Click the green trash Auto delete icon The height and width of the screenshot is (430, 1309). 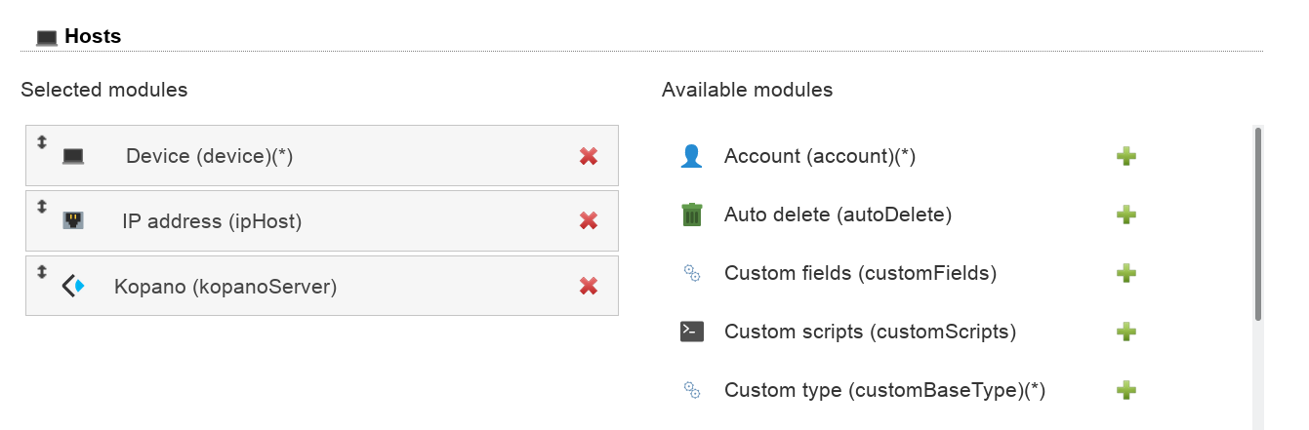point(691,215)
